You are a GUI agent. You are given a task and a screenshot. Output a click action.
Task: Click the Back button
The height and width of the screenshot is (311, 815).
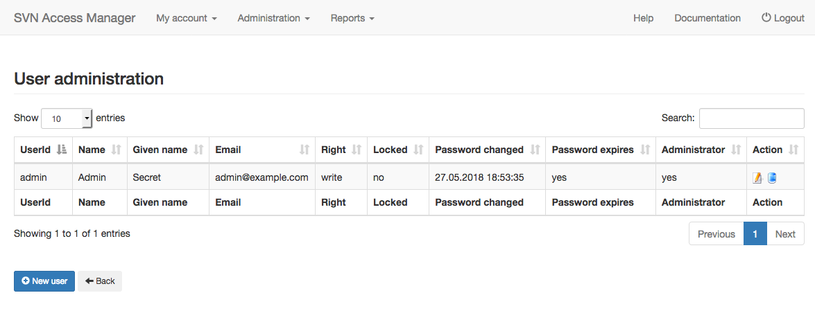[100, 281]
